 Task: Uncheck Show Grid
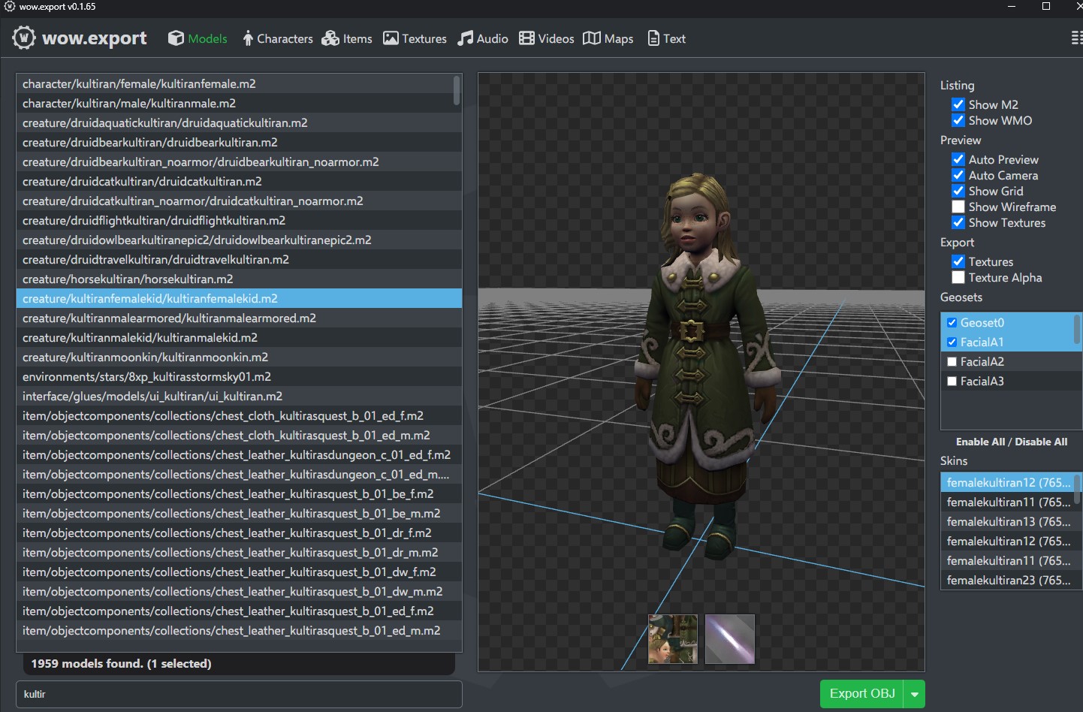pyautogui.click(x=958, y=191)
